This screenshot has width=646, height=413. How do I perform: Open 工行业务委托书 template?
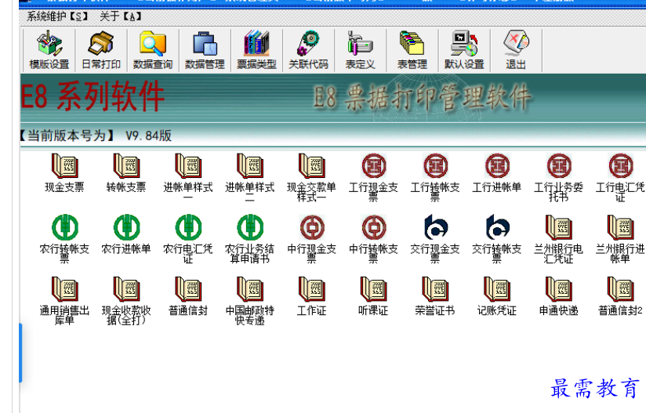(x=559, y=177)
